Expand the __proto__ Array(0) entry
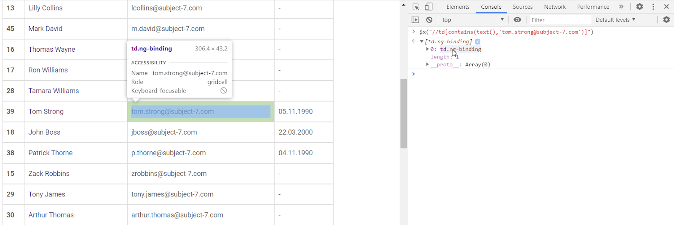The width and height of the screenshot is (674, 225). 427,64
